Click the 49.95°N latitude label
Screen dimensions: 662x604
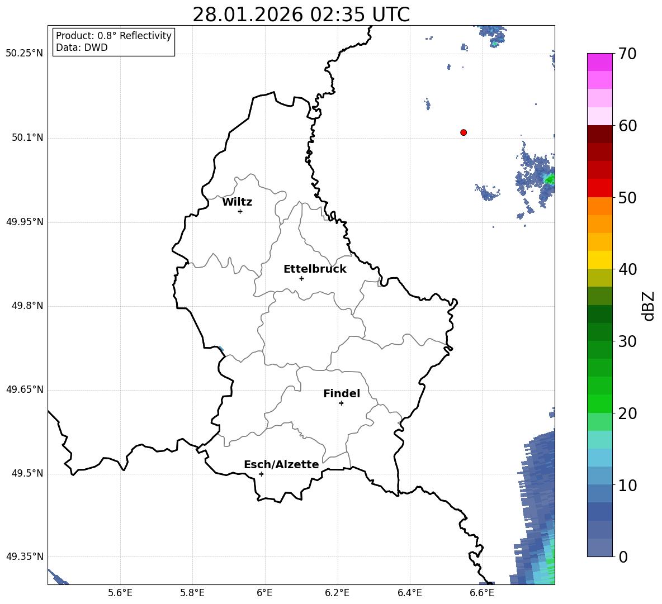tap(25, 221)
